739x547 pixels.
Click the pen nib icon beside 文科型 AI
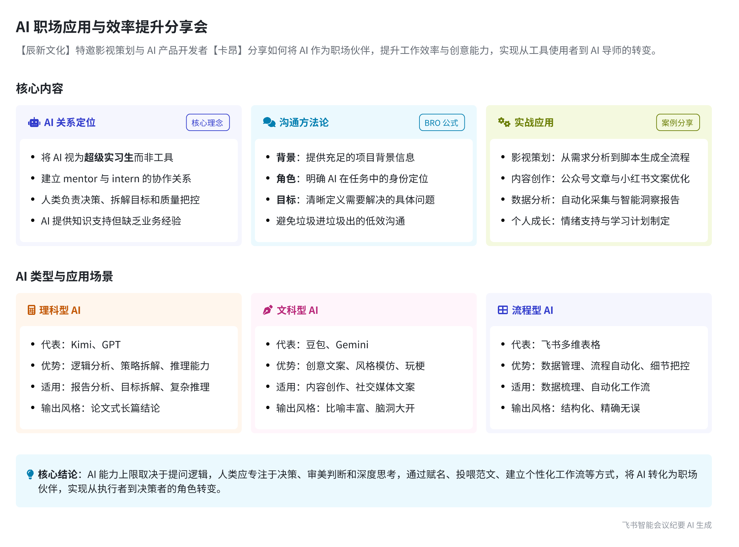pos(267,310)
